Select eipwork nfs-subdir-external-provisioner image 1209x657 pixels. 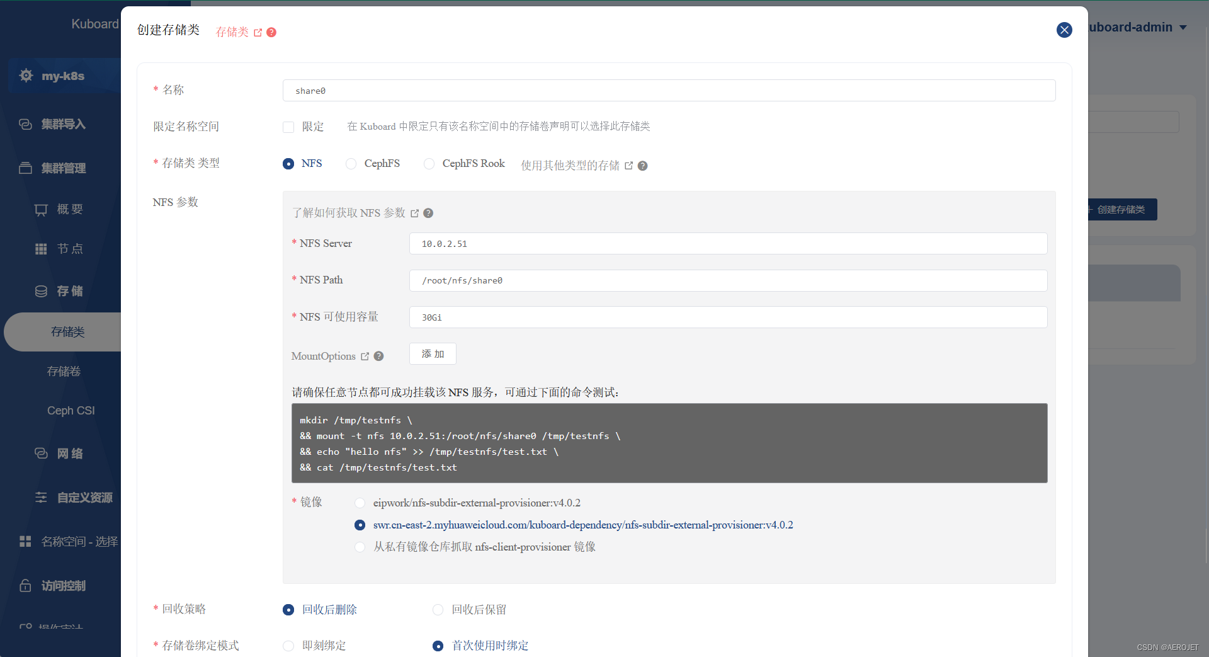tap(360, 503)
